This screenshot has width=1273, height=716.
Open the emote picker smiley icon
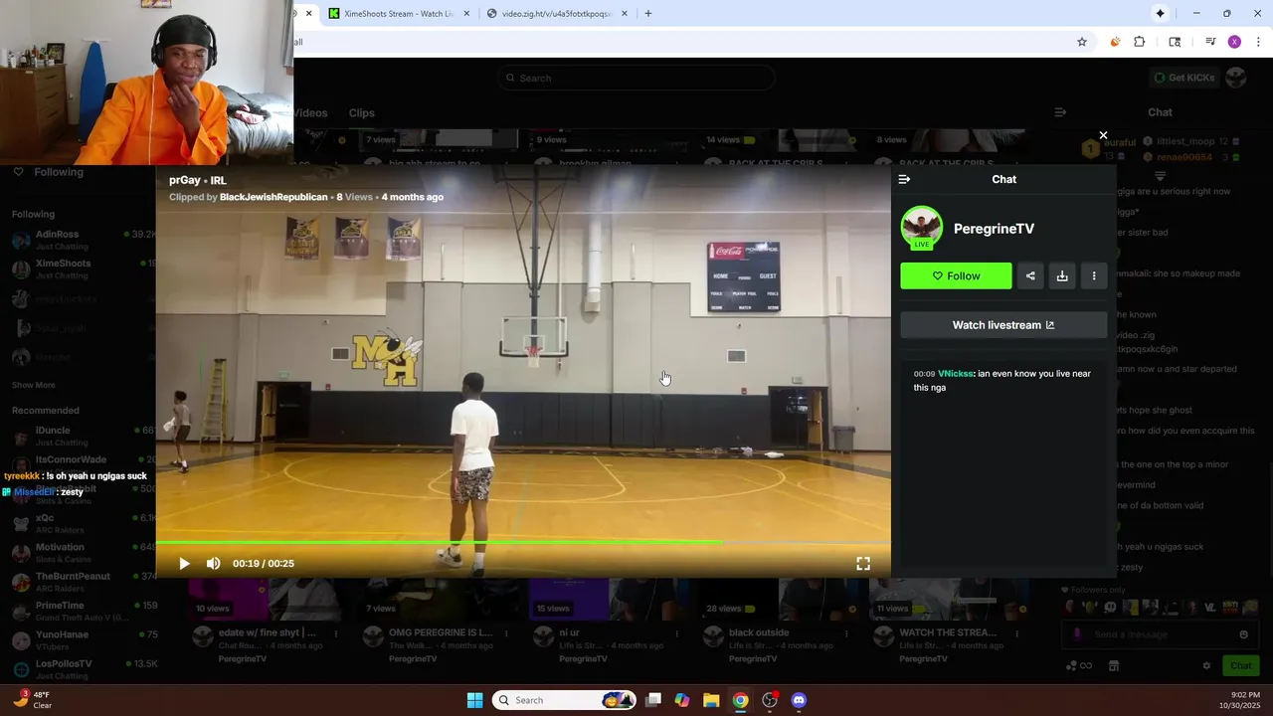point(1243,634)
